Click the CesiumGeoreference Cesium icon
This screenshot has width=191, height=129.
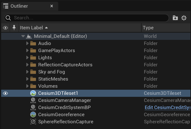click(x=33, y=115)
